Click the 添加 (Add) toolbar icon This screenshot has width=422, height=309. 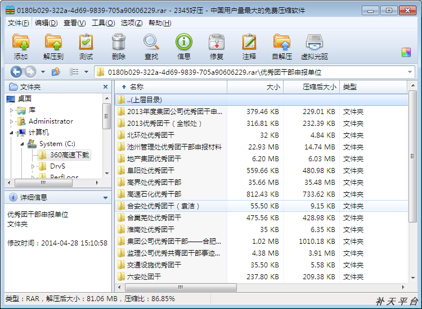click(21, 47)
